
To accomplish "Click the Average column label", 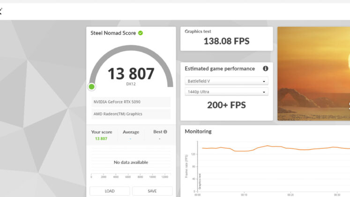I will tap(131, 132).
